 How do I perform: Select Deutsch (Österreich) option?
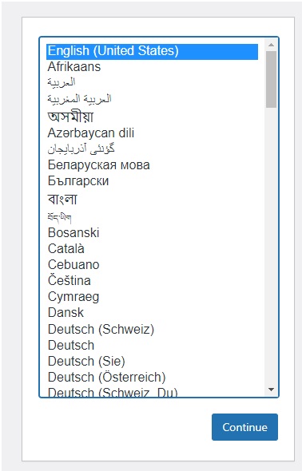pyautogui.click(x=106, y=377)
